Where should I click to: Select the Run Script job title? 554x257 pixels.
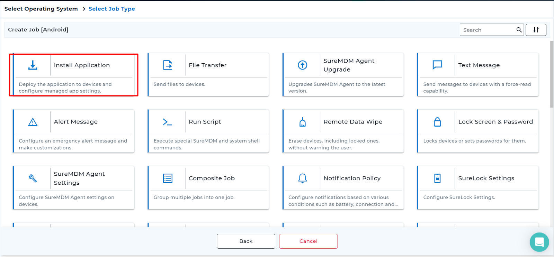(205, 122)
